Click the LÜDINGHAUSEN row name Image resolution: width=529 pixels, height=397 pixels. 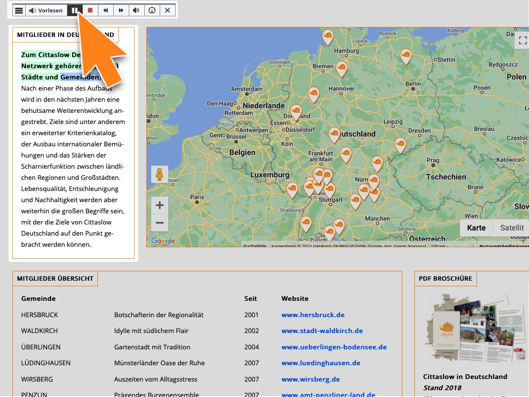point(46,363)
